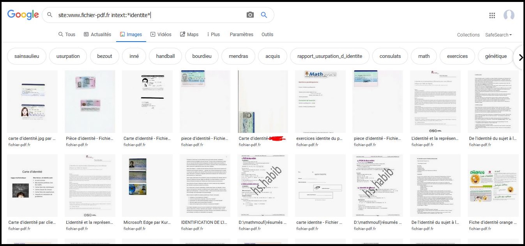Switch to the Actualités tab
The height and width of the screenshot is (246, 525).
tap(97, 34)
